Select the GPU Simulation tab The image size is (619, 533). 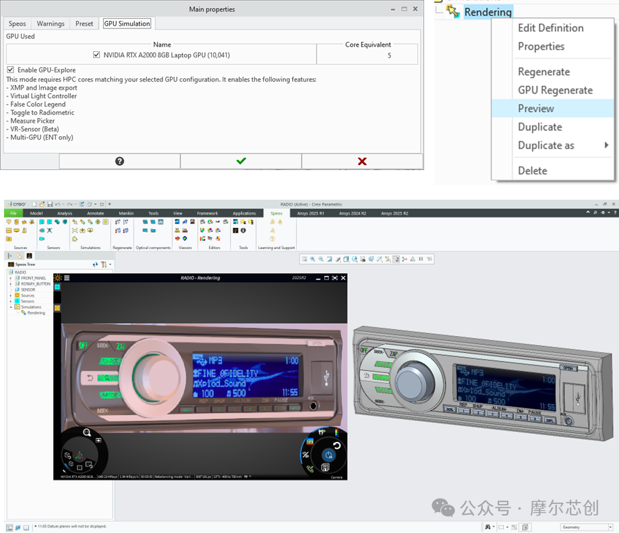[x=127, y=24]
